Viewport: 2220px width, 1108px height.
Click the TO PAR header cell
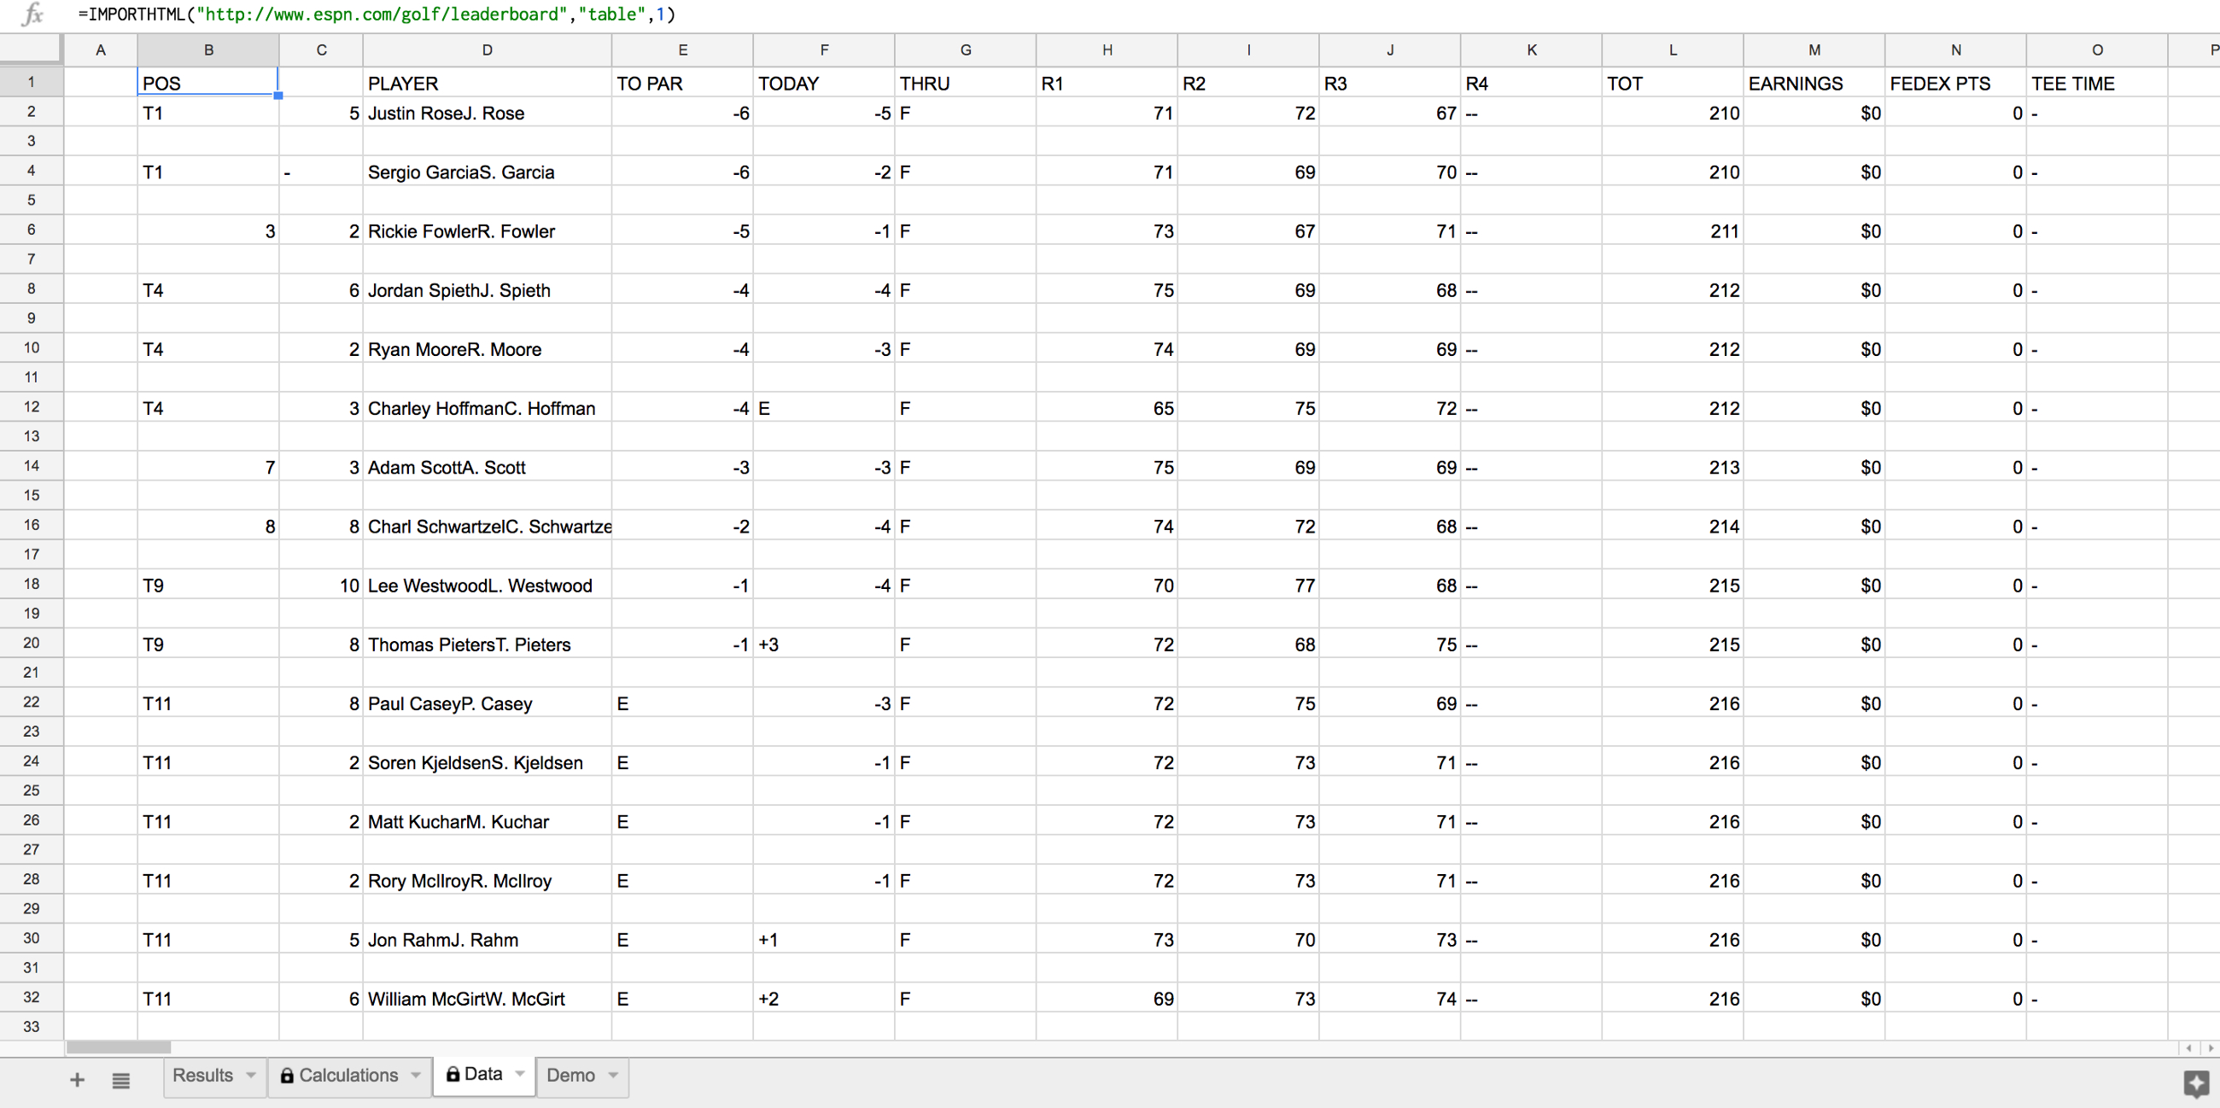(682, 83)
